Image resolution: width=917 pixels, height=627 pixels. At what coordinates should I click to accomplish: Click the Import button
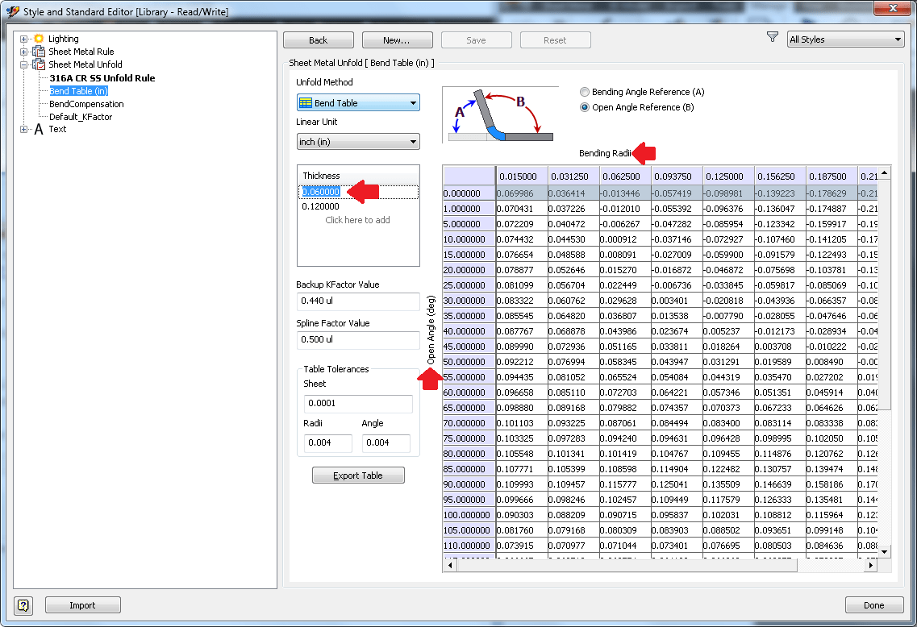82,604
